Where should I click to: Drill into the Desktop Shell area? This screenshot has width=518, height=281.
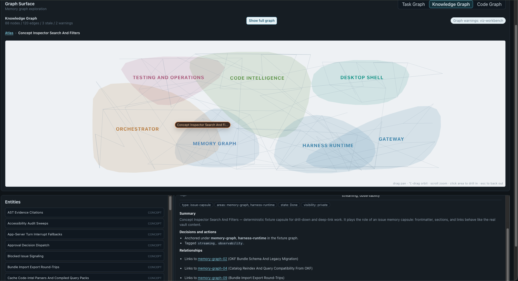[x=362, y=78]
